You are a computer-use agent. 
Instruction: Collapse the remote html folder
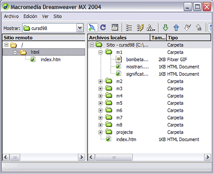tap(15, 52)
